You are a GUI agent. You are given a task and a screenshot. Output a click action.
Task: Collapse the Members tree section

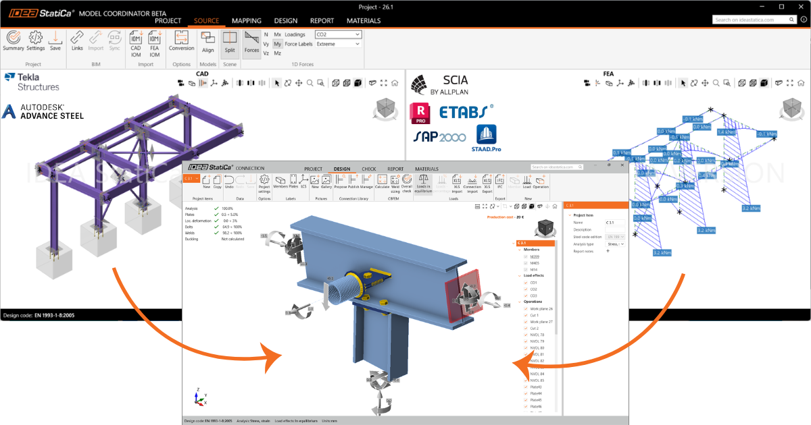pyautogui.click(x=518, y=251)
